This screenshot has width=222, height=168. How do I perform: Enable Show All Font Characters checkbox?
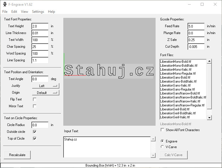point(162,130)
